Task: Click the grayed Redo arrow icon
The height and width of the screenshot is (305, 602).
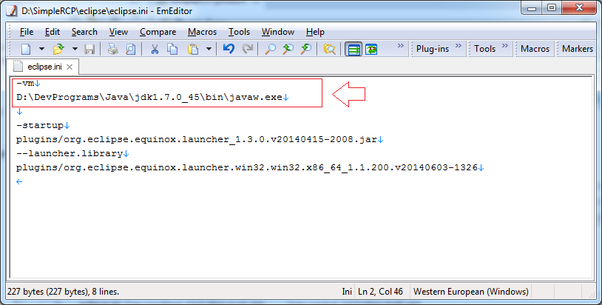Action: [247, 49]
